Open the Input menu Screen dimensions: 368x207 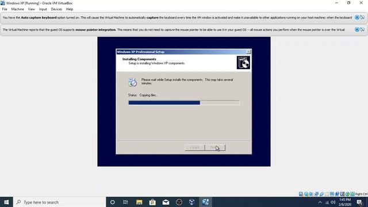43,9
